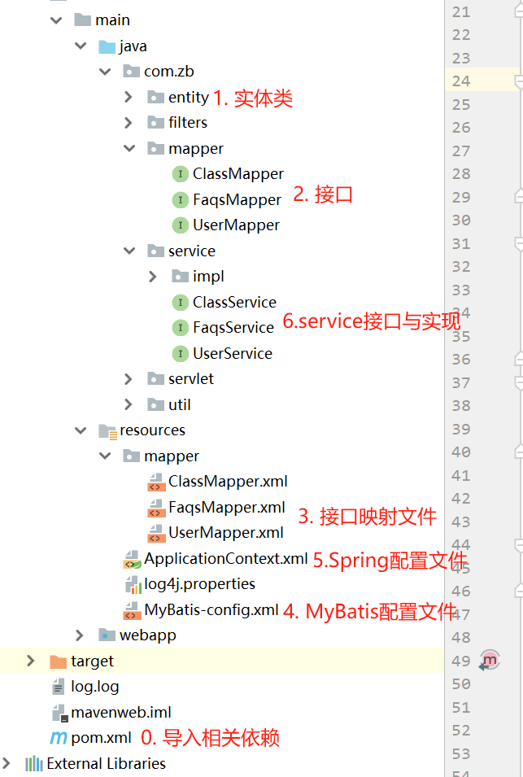Click the log.log text file icon
This screenshot has height=777, width=523.
point(58,687)
